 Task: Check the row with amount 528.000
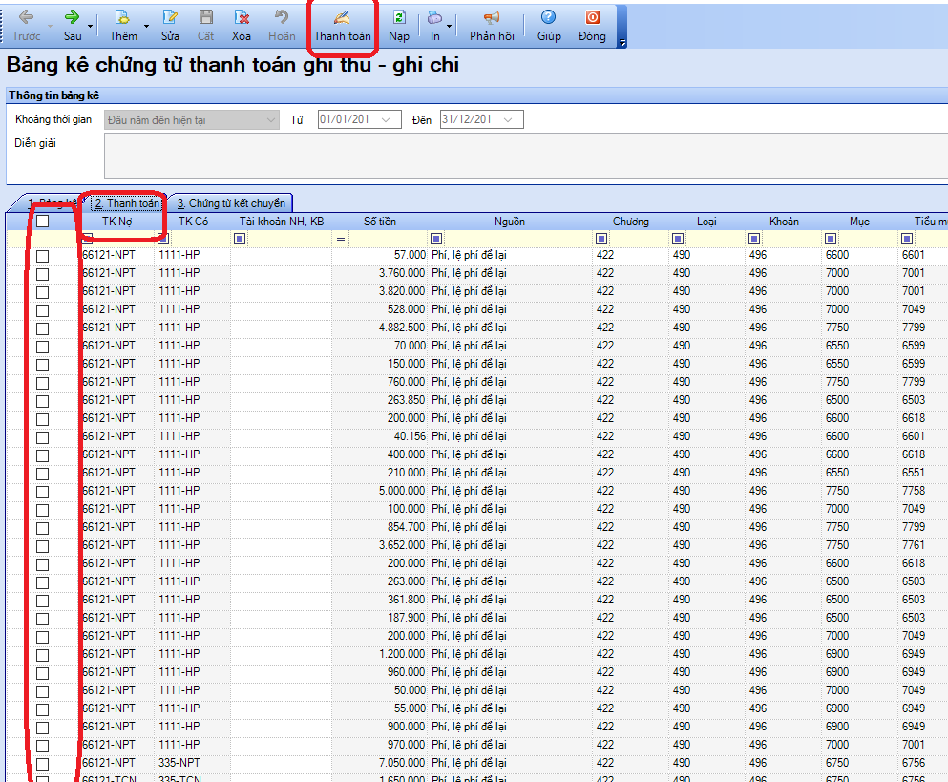pos(42,311)
